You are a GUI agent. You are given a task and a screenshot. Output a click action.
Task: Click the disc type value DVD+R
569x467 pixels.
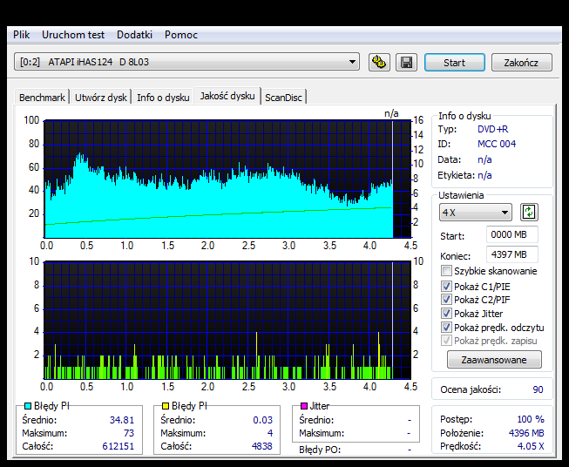493,129
